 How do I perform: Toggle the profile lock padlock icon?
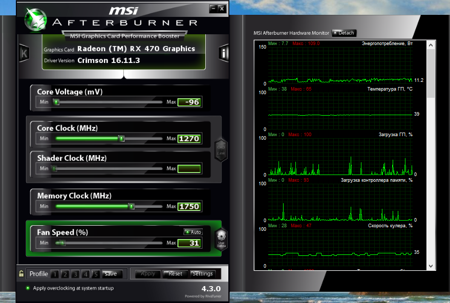[21, 273]
